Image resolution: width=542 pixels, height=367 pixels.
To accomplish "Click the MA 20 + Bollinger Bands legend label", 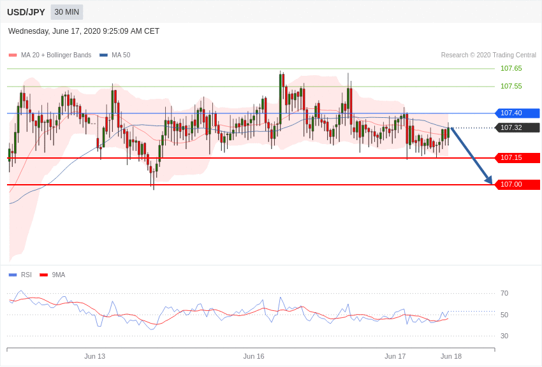I will point(56,55).
